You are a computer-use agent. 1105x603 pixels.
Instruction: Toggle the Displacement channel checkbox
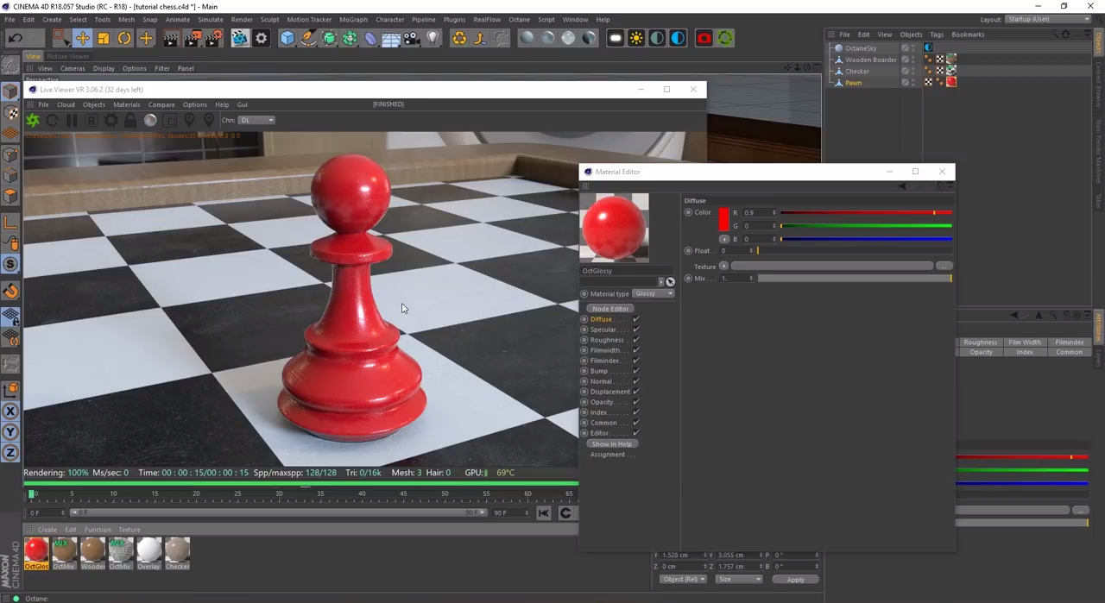coord(636,392)
